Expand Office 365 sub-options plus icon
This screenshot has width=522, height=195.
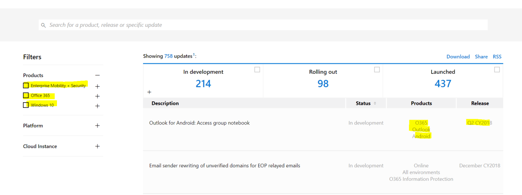tap(97, 96)
